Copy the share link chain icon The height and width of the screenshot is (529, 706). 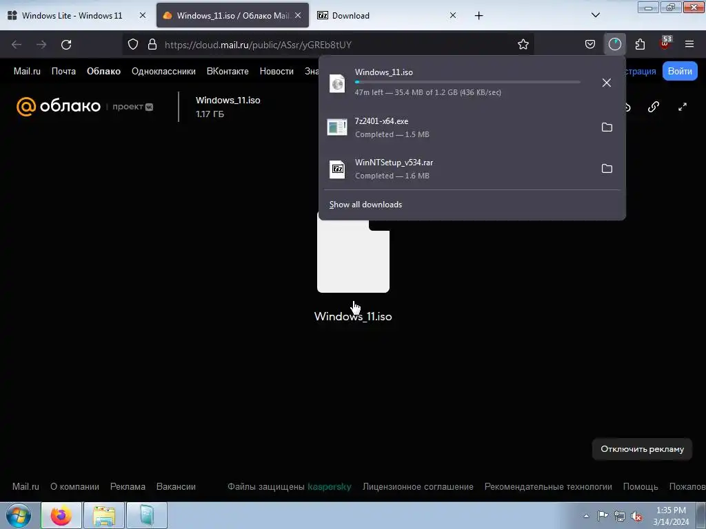(654, 107)
